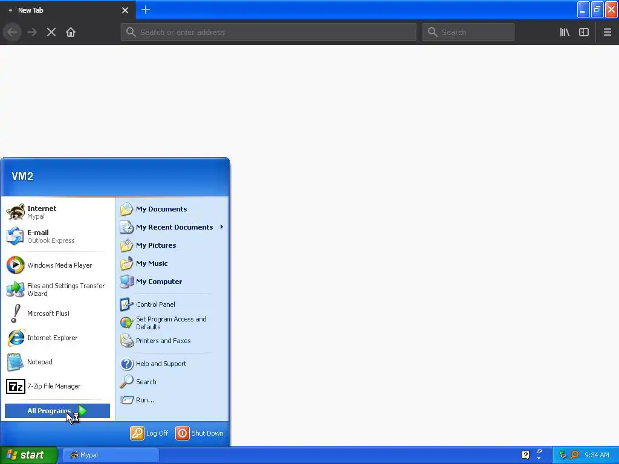Expand My Recent Documents submenu arrow
This screenshot has width=619, height=464.
221,227
